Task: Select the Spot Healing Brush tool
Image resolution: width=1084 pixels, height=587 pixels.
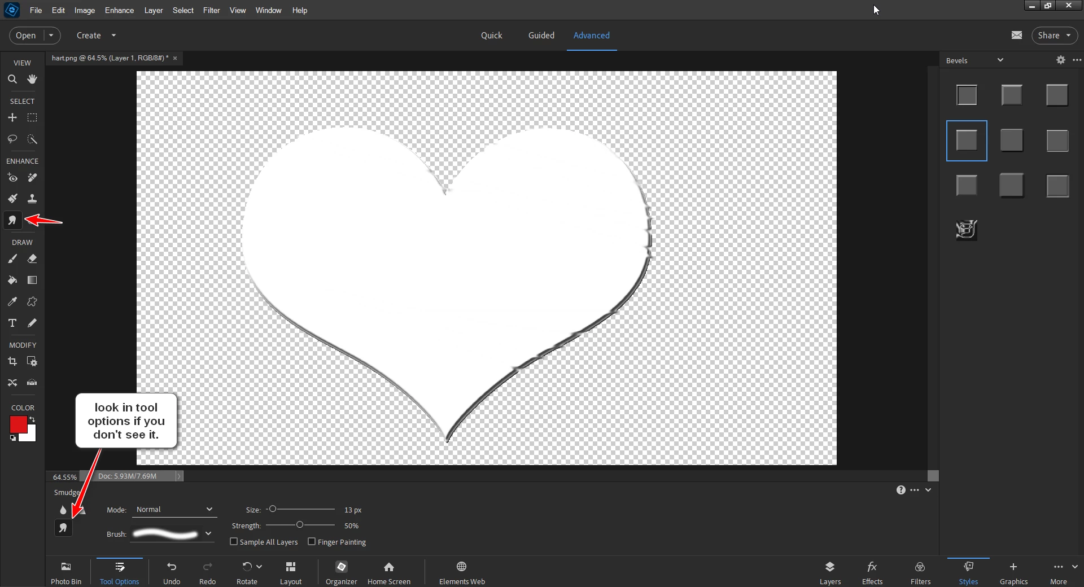Action: click(32, 178)
